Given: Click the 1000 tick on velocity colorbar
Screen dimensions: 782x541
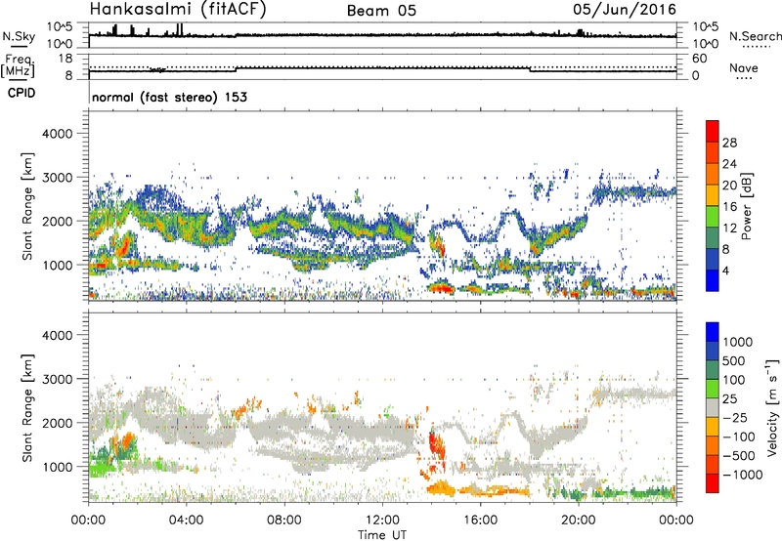Looking at the screenshot, I should tap(738, 342).
